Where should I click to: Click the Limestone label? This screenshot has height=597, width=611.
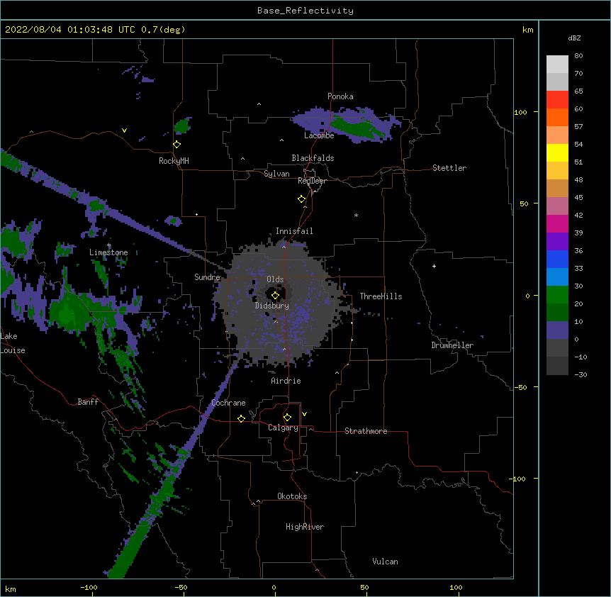tap(108, 252)
